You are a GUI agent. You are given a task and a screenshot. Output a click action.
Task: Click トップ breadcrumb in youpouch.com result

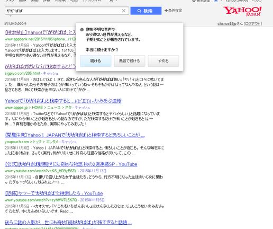37,142
